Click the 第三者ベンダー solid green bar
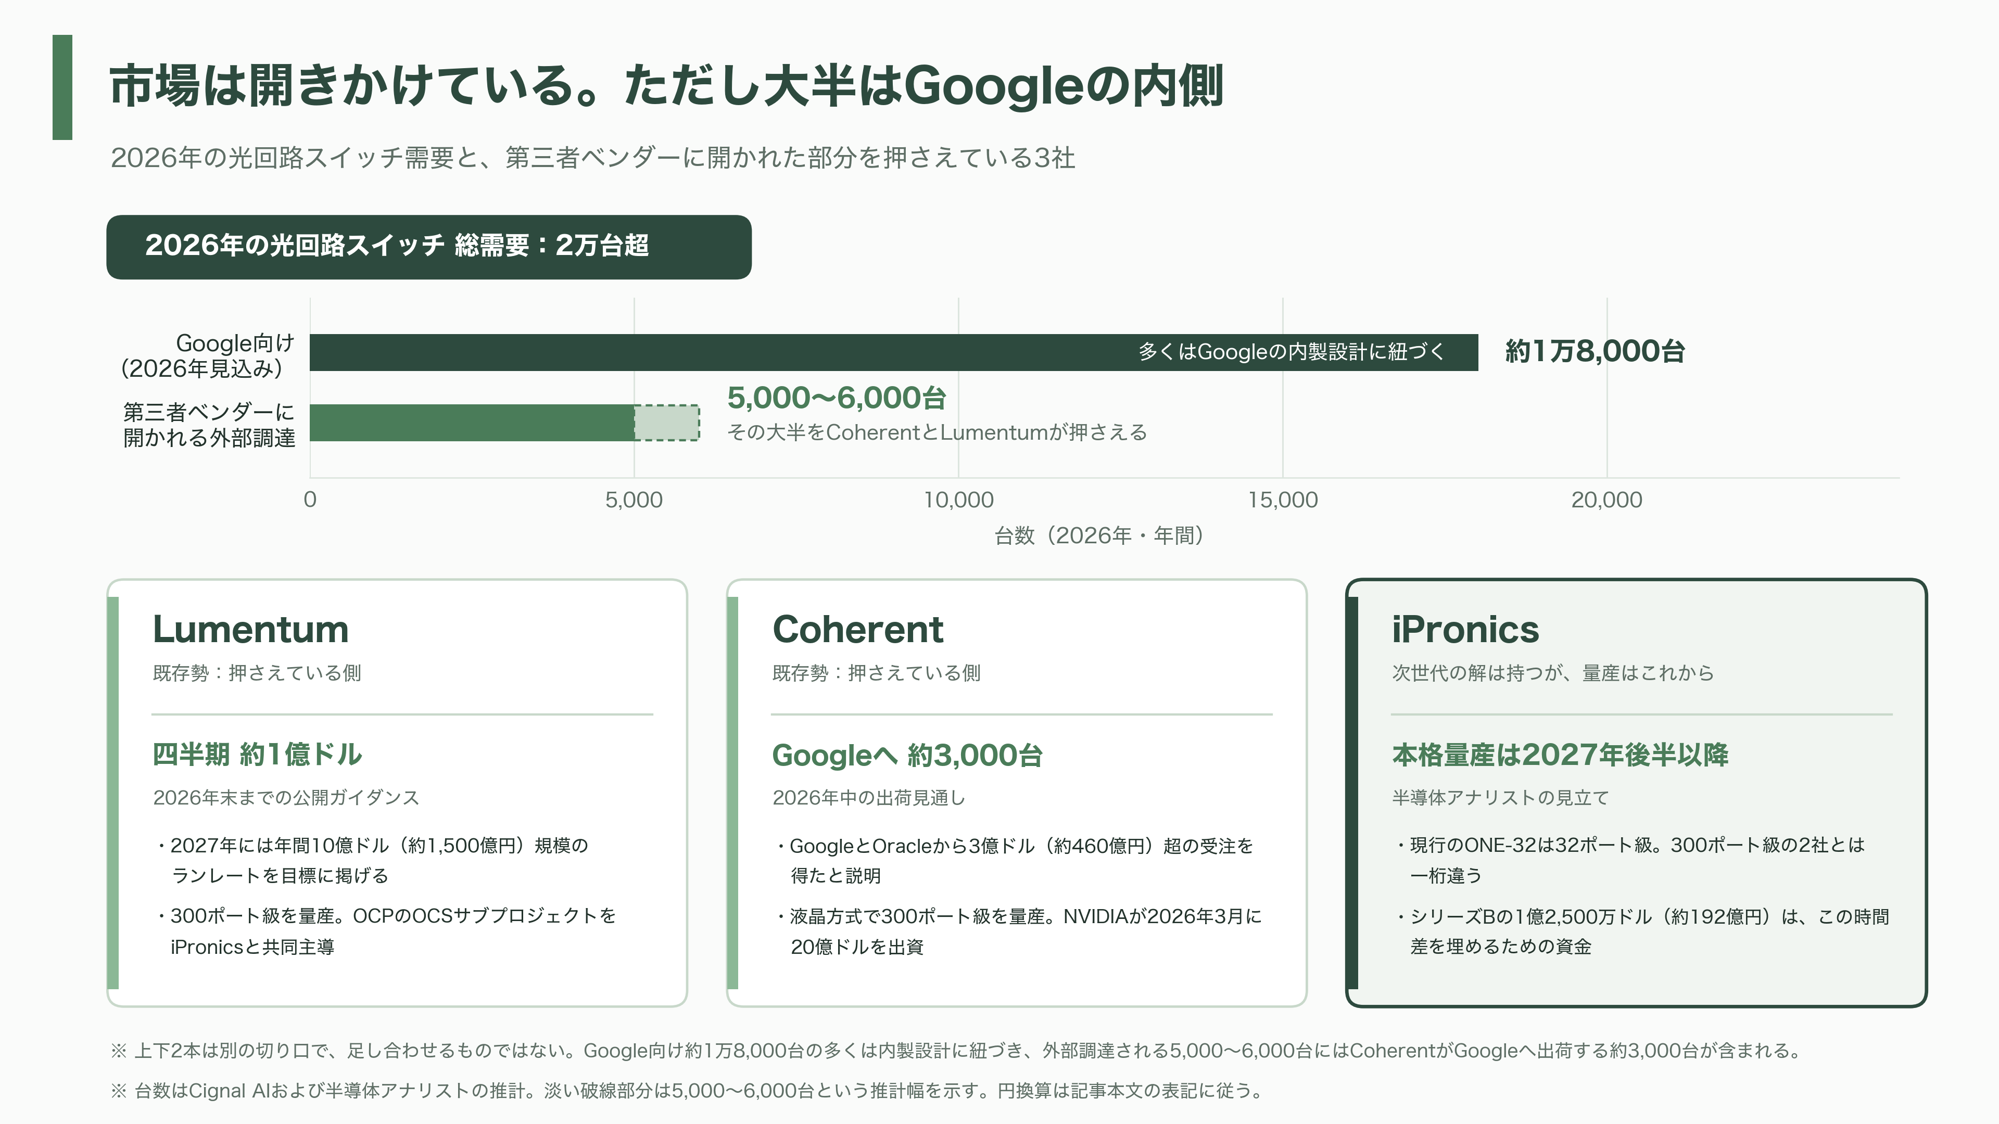The image size is (1999, 1124). pyautogui.click(x=472, y=423)
